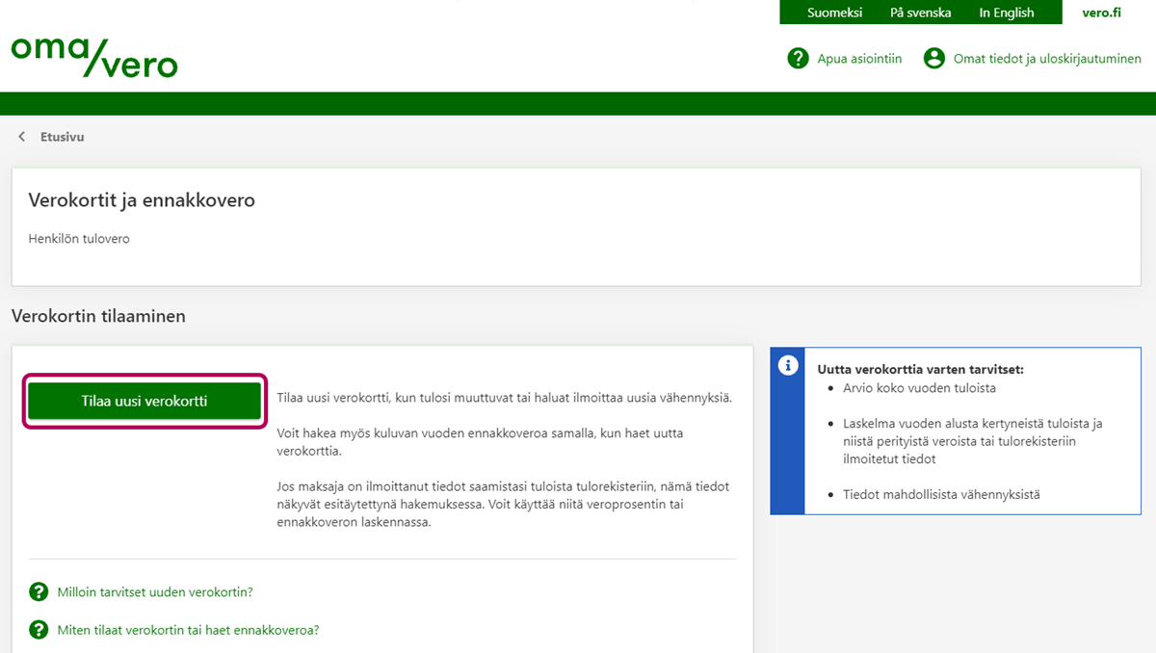
Task: Click the back chevron before Etusivu
Action: coord(22,137)
